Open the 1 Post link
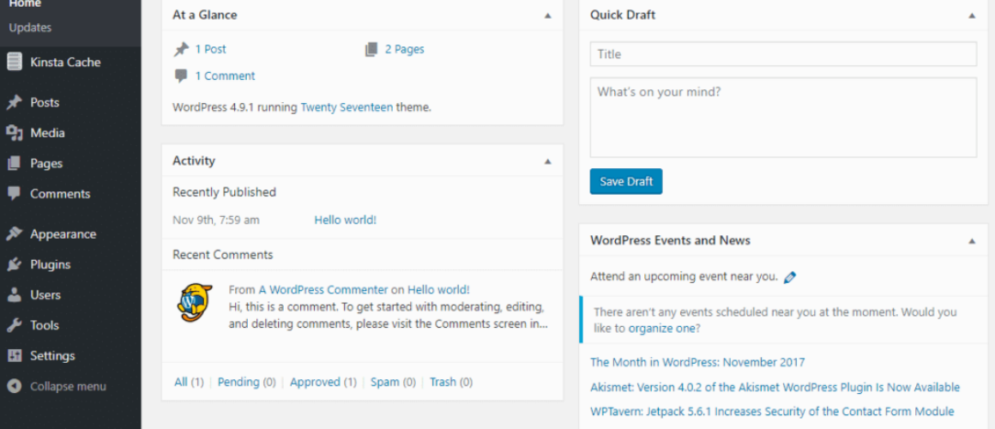 (210, 50)
